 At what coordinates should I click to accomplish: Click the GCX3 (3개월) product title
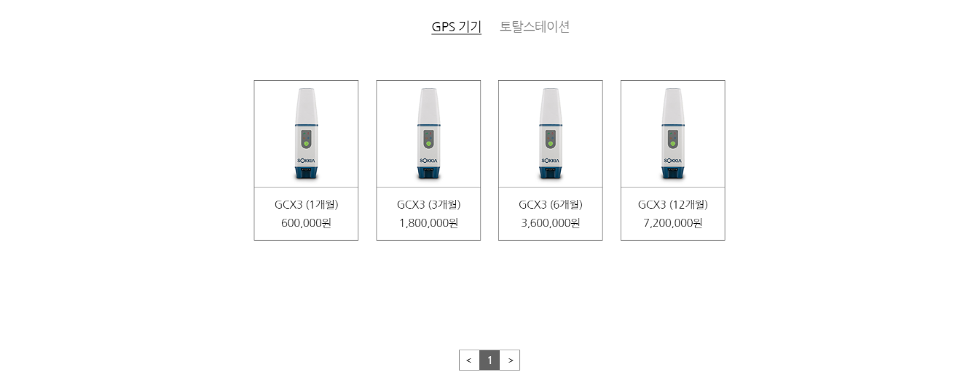point(428,205)
